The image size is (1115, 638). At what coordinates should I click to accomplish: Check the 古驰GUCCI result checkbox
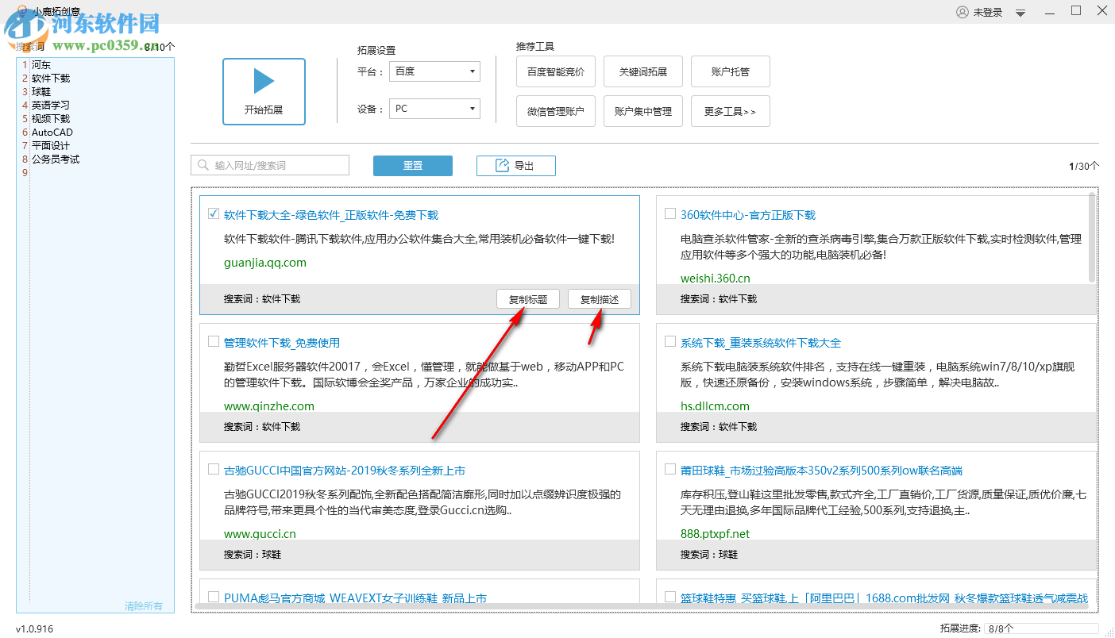(213, 468)
